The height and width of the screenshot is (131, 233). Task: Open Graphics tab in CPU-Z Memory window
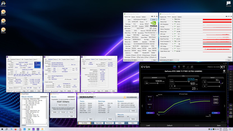point(101,59)
